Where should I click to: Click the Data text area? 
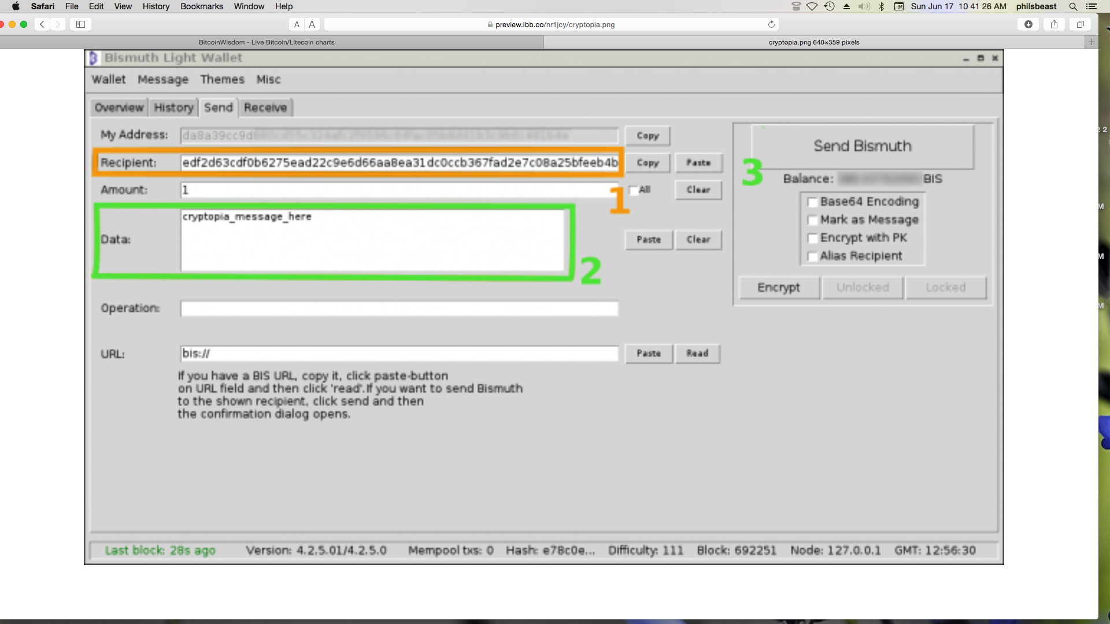coord(373,240)
